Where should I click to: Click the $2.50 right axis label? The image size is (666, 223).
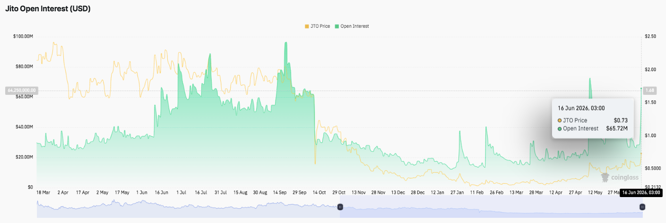650,36
